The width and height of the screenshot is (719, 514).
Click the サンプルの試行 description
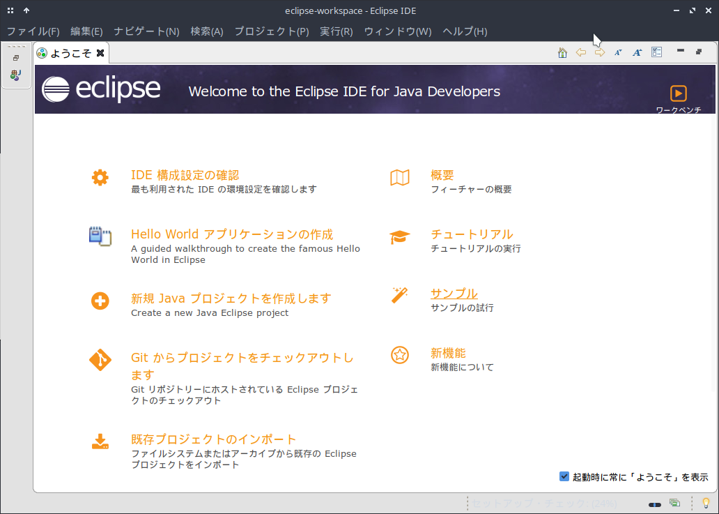click(x=462, y=308)
